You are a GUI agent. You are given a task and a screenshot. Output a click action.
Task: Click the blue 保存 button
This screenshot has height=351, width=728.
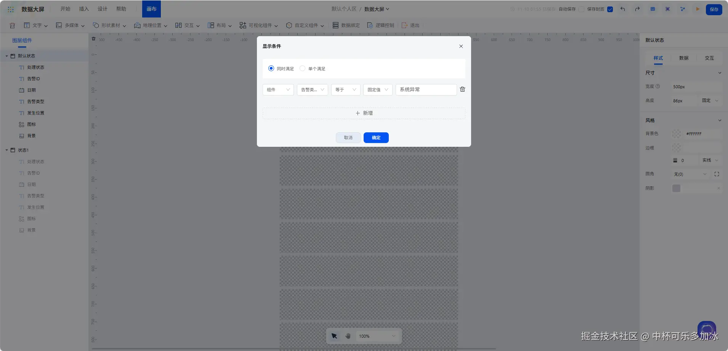pos(714,10)
